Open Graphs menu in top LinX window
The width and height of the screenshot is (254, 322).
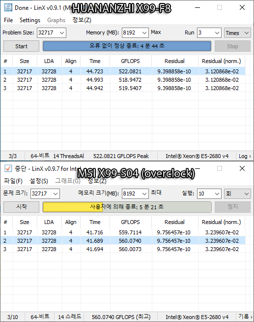pos(56,20)
